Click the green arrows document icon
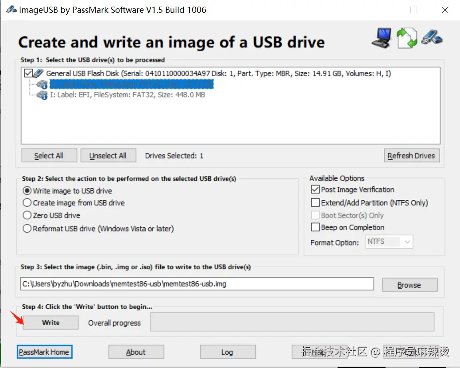Viewport: 460px width, 368px height. coord(406,38)
